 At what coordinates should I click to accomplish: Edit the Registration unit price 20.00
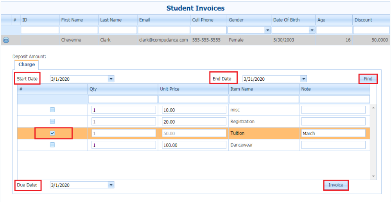[x=194, y=121]
